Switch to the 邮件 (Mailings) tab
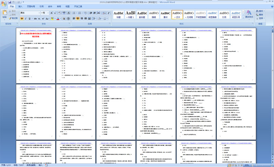Viewport: 274px width, 167px height. [x=50, y=7]
